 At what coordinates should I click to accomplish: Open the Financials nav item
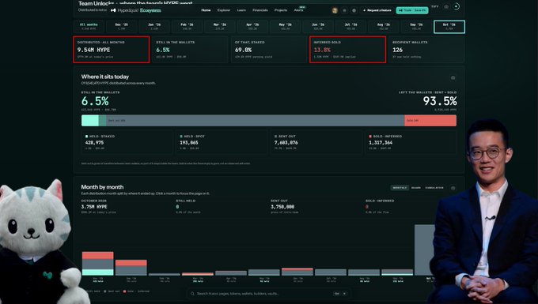click(260, 10)
